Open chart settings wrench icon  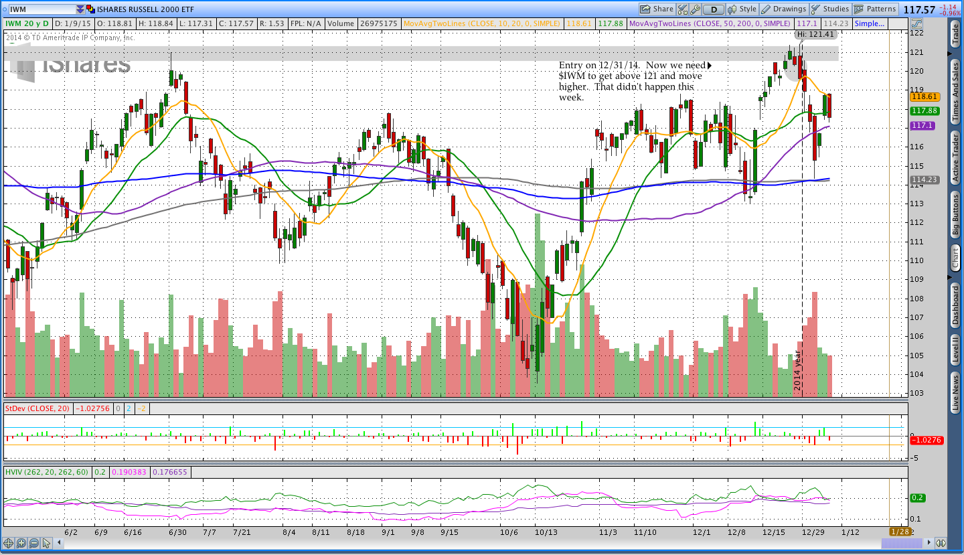pyautogui.click(x=696, y=9)
